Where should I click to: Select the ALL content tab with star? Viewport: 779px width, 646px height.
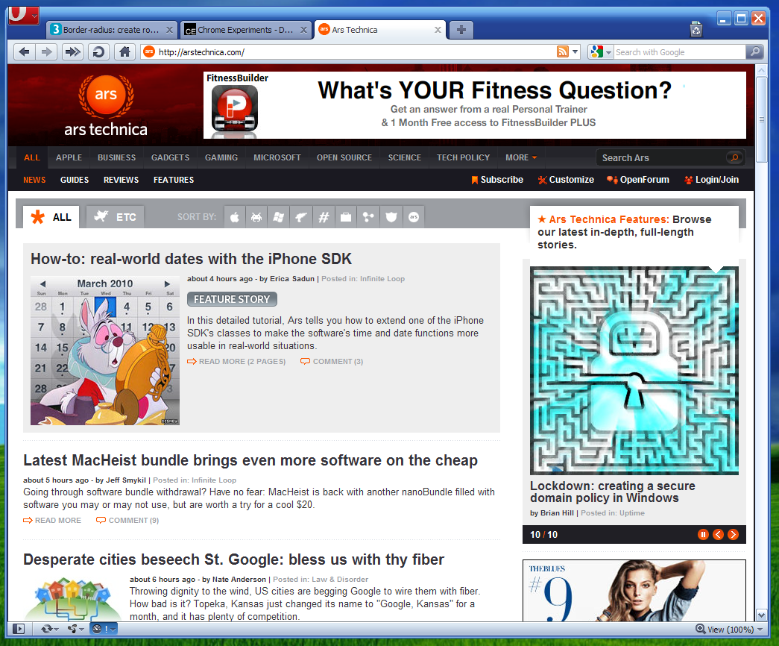51,217
